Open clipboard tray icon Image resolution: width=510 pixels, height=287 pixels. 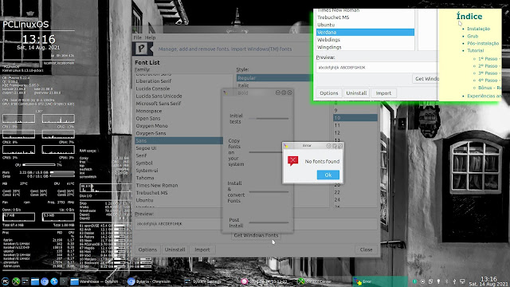point(430,281)
